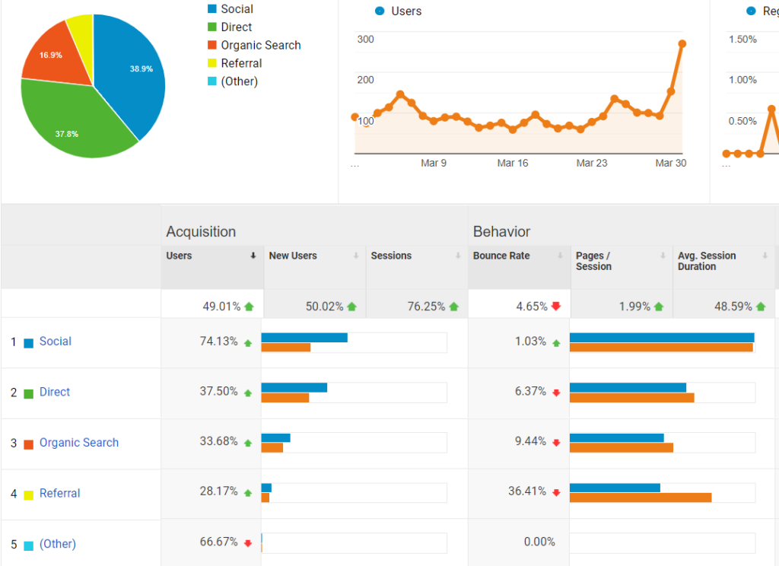This screenshot has width=779, height=566.
Task: Sort by Pages / Session column arrow
Action: tap(663, 256)
